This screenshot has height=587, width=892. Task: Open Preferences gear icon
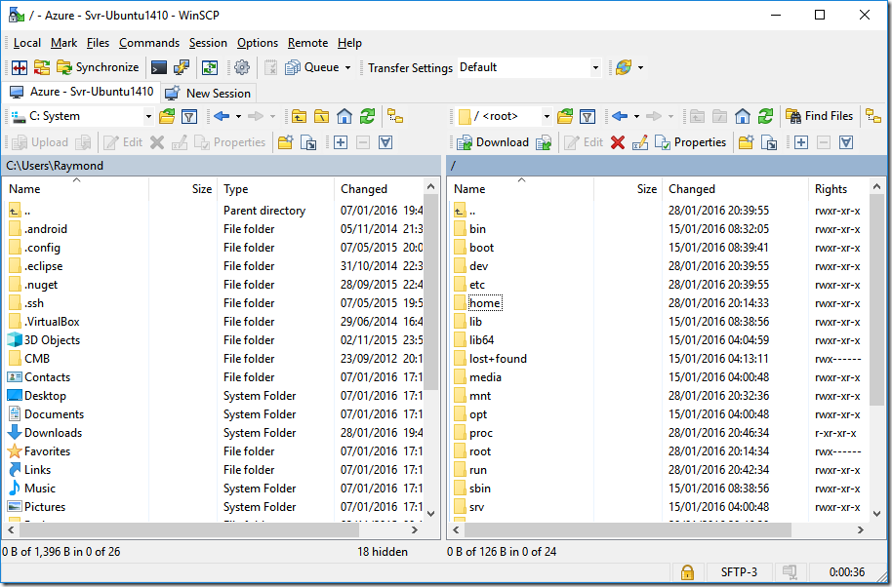[242, 67]
